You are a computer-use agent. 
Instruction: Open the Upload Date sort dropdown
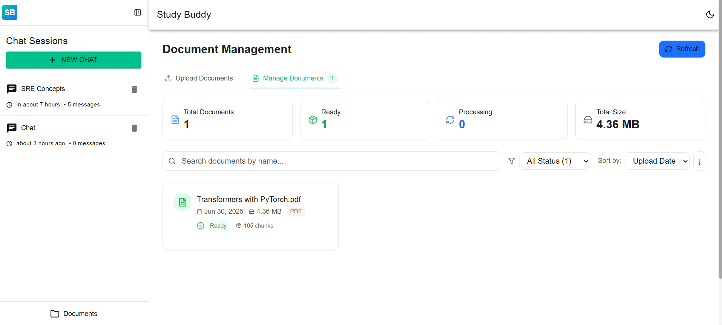click(x=657, y=161)
